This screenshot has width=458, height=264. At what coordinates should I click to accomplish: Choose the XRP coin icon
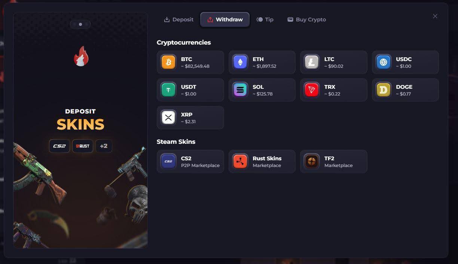(168, 118)
